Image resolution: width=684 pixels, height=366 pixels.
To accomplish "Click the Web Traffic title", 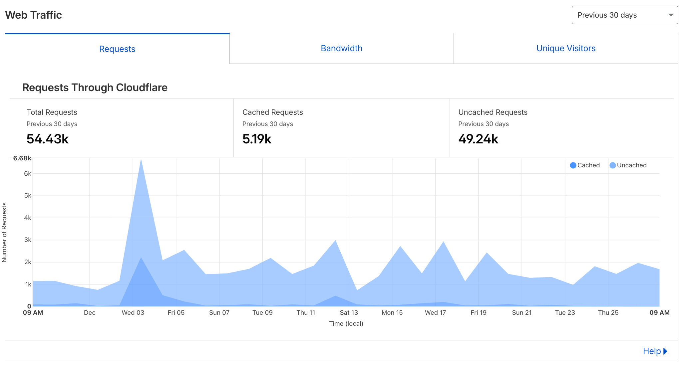I will [34, 15].
